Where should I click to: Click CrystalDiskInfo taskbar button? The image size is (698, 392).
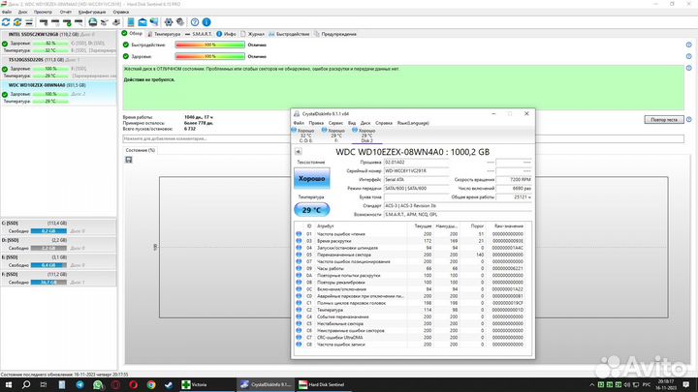266,384
